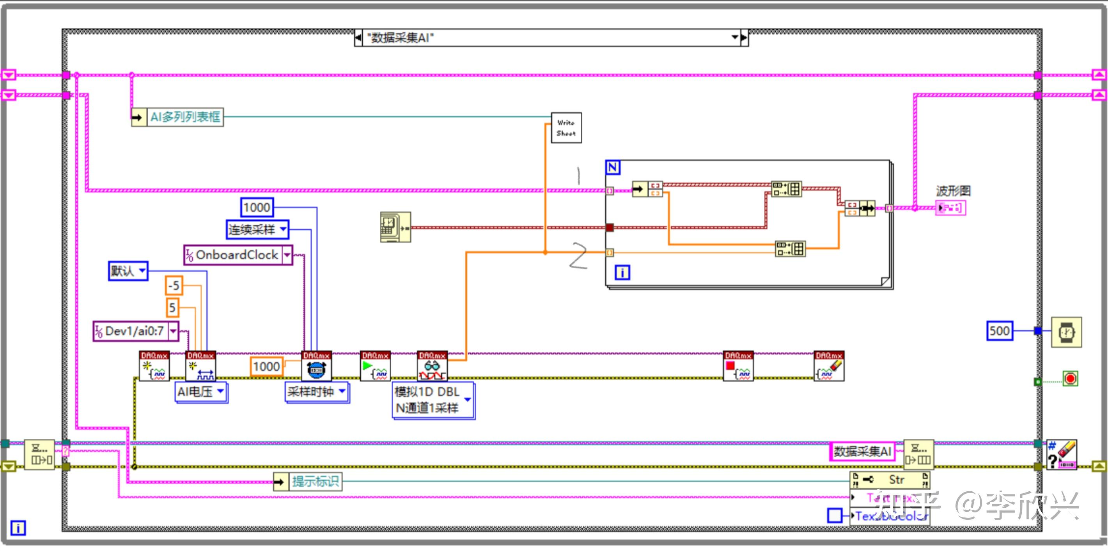Click the outer loop iteration terminal

18,528
